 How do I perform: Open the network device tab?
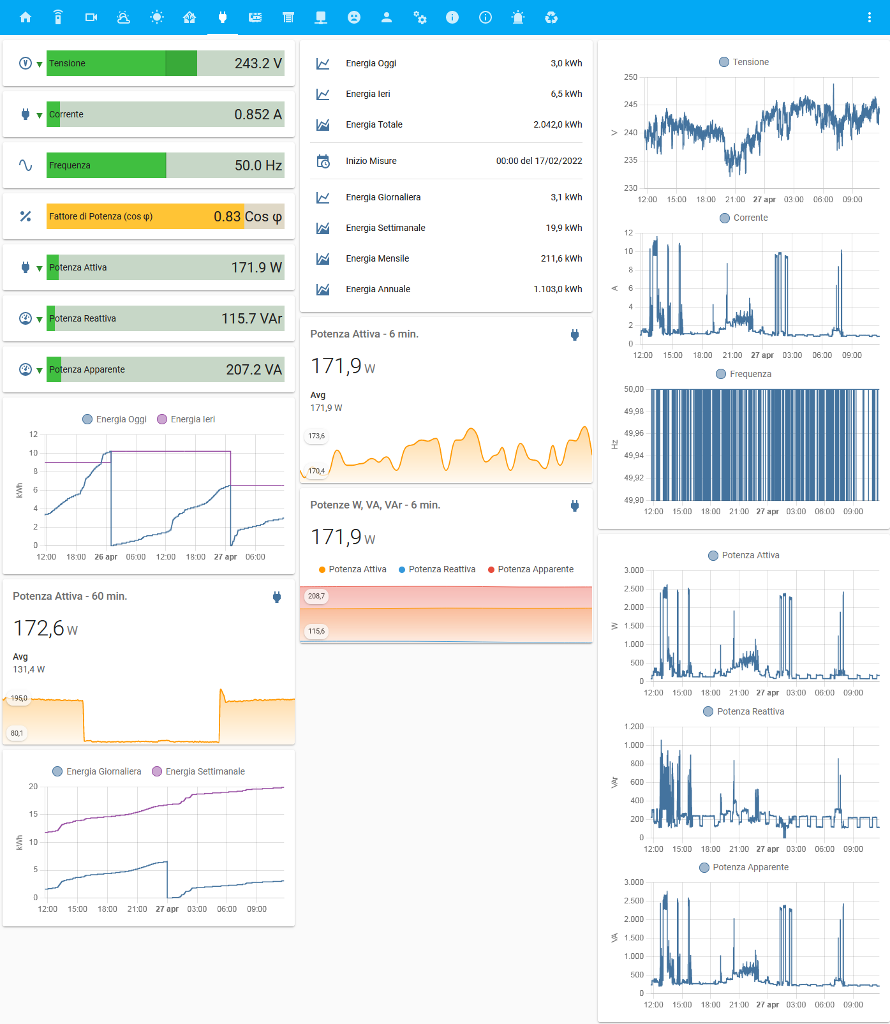321,17
